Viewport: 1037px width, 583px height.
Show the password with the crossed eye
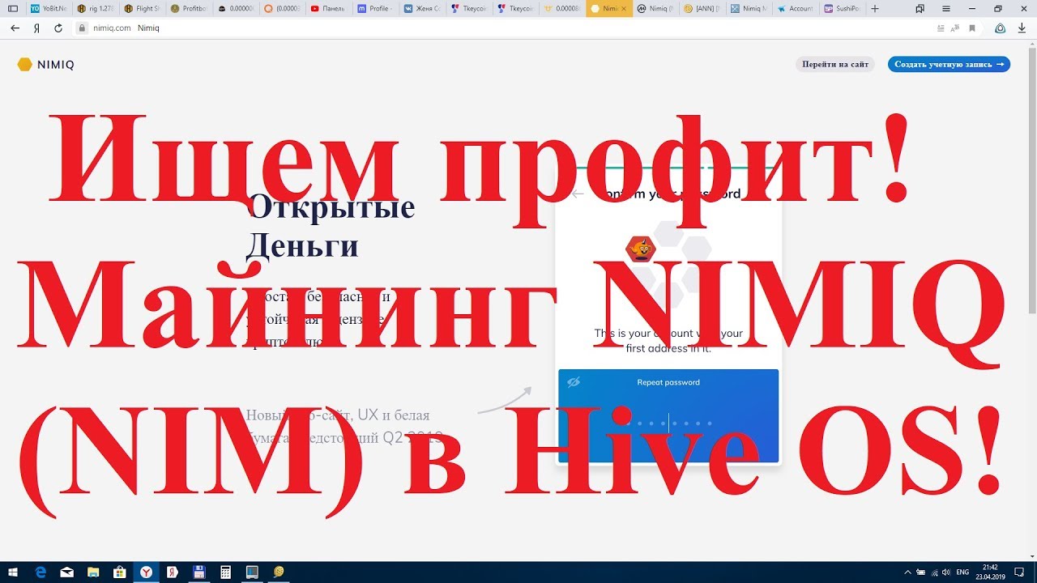[574, 382]
